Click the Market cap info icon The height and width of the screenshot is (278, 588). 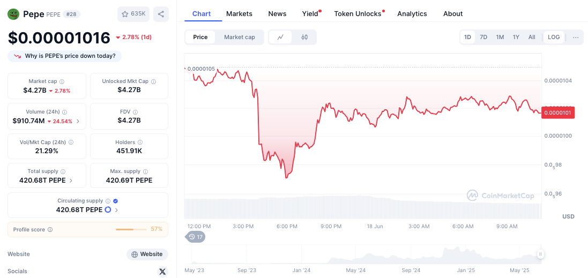(x=62, y=81)
